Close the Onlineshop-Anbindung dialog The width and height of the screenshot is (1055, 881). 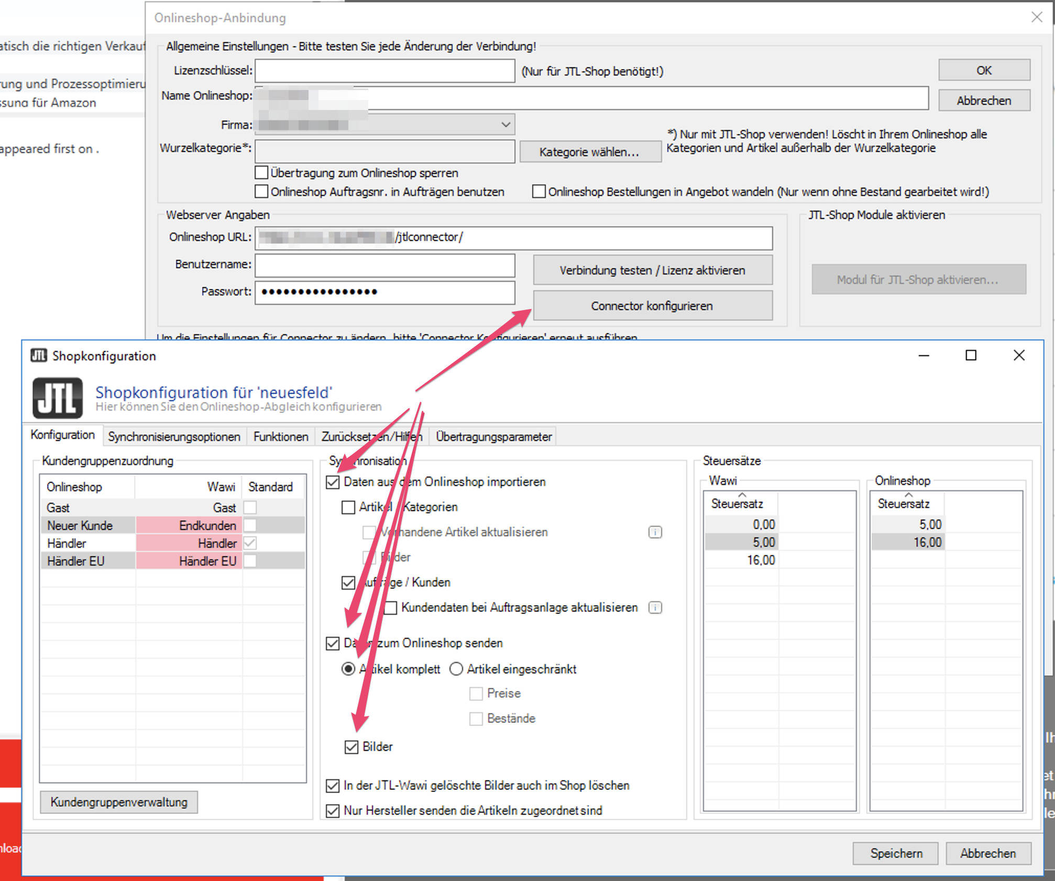click(1037, 17)
